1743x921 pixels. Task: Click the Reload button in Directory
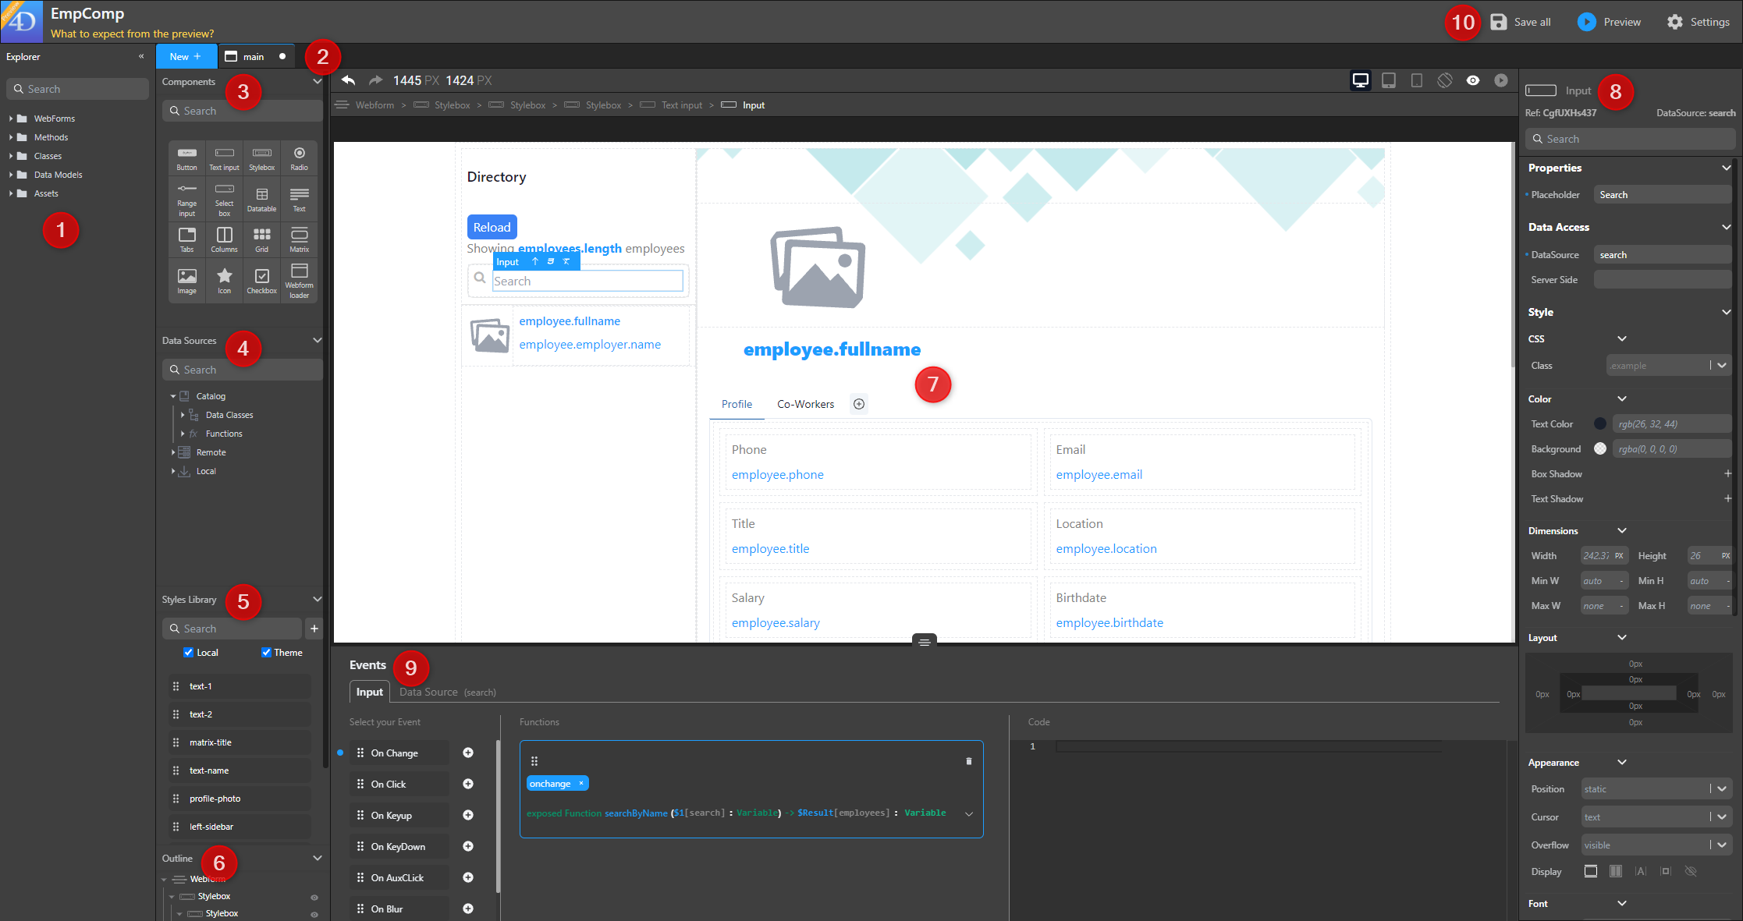[x=490, y=226]
